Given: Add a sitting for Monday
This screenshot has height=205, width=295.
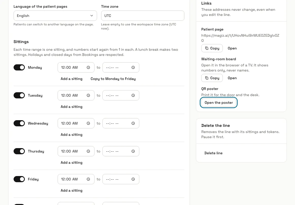Looking at the screenshot, I should (71, 79).
